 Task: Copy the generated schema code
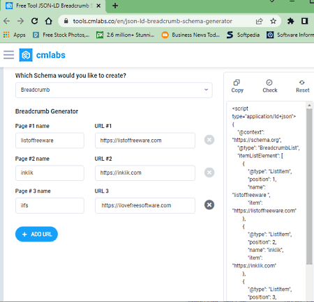pos(237,86)
